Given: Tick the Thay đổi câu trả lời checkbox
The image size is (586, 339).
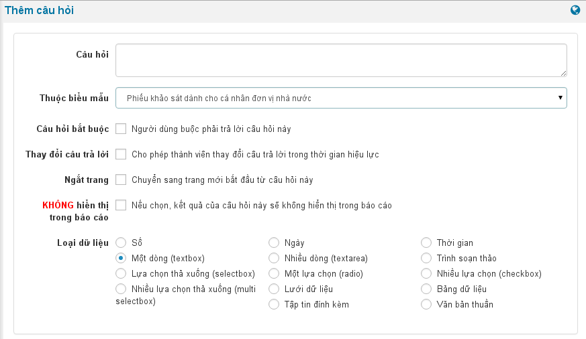Looking at the screenshot, I should coord(121,154).
